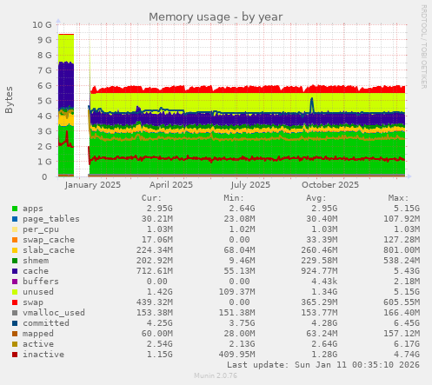Click the 'mapped' legend label
Image resolution: width=432 pixels, height=385 pixels.
(x=38, y=334)
